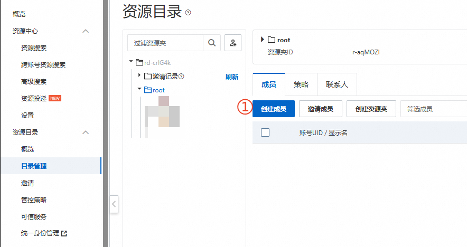
Task: Open 概览 at top of sidebar
Action: click(19, 14)
